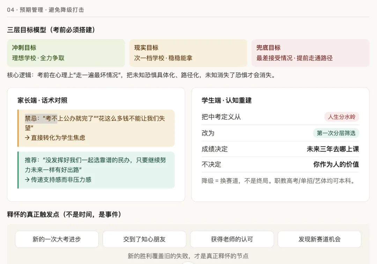The width and height of the screenshot is (377, 264).
Task: Select the 禁忌 warning text block
Action: [x=96, y=129]
